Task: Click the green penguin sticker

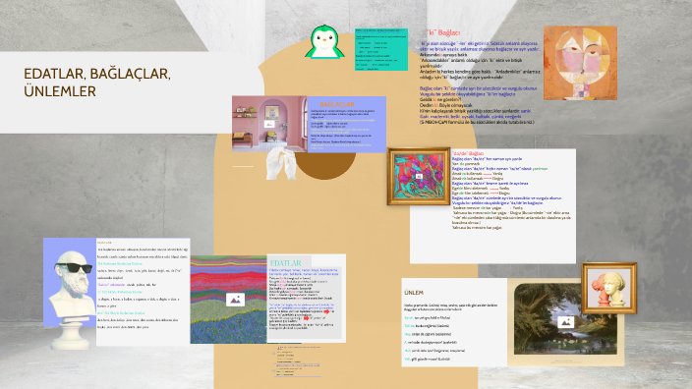Action: tap(324, 42)
